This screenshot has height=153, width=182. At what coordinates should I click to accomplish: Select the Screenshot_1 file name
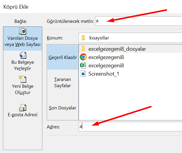coord(104,74)
